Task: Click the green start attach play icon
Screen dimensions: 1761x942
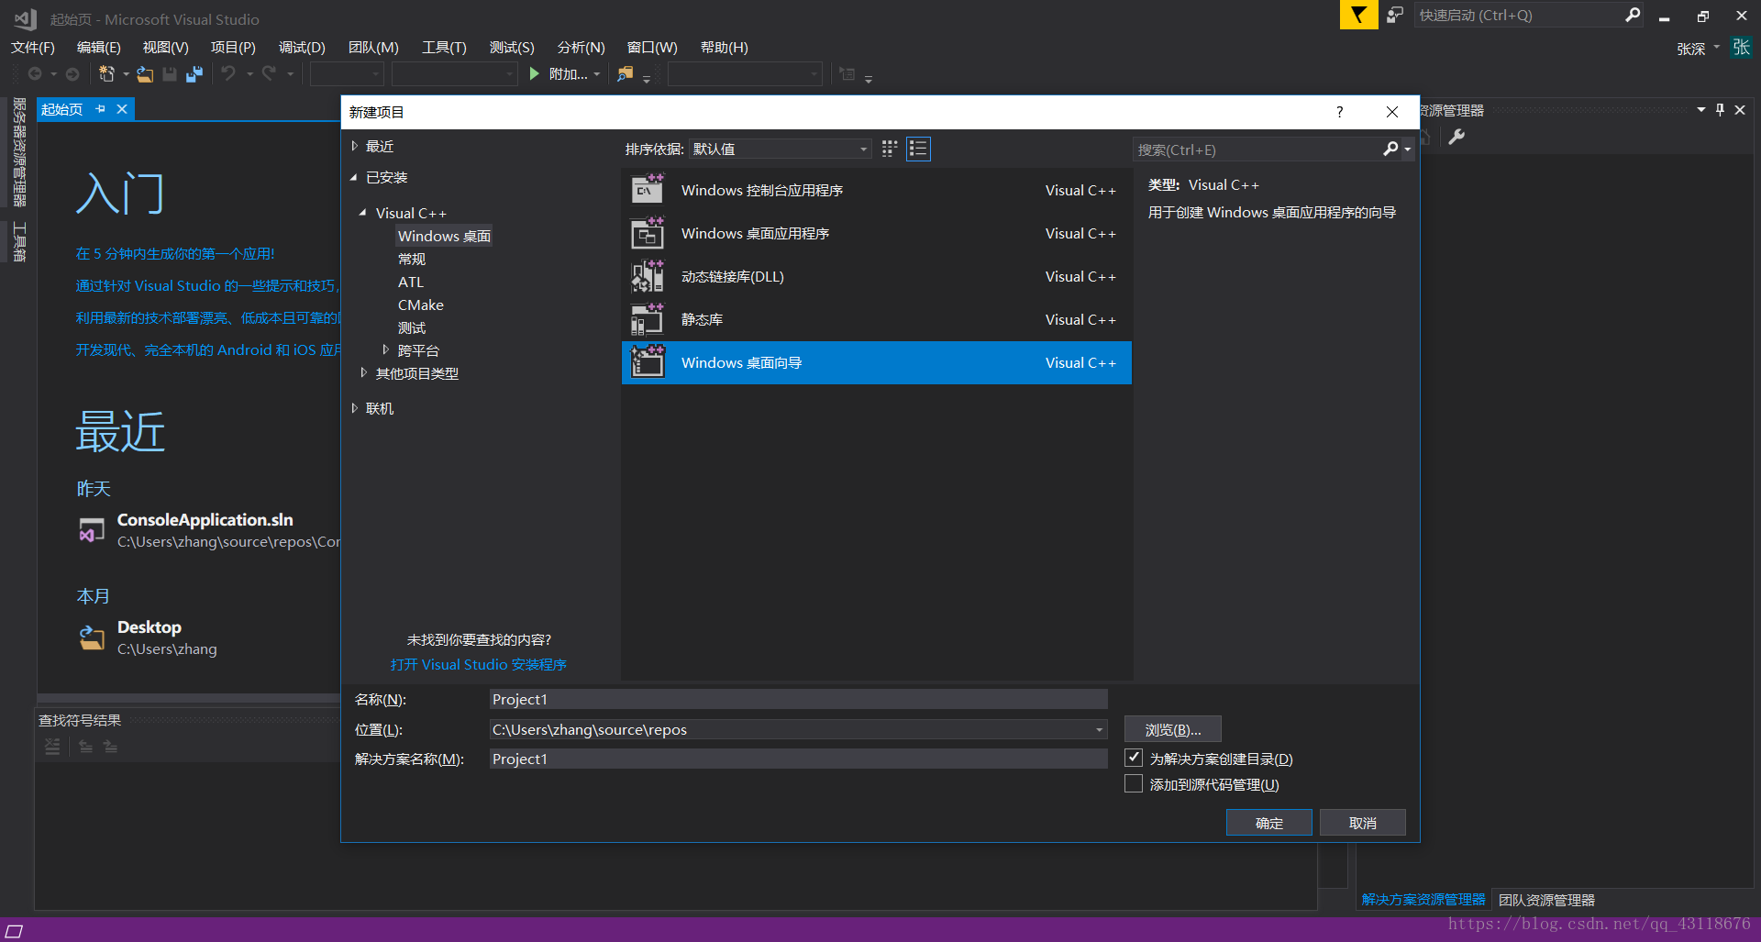Action: tap(534, 73)
